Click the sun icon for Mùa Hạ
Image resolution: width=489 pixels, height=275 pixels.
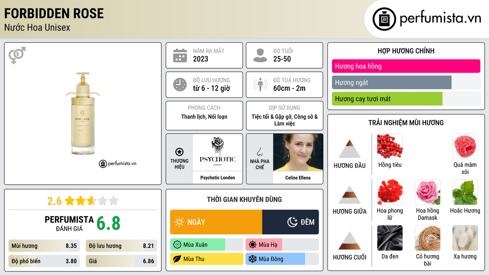[x=253, y=245]
